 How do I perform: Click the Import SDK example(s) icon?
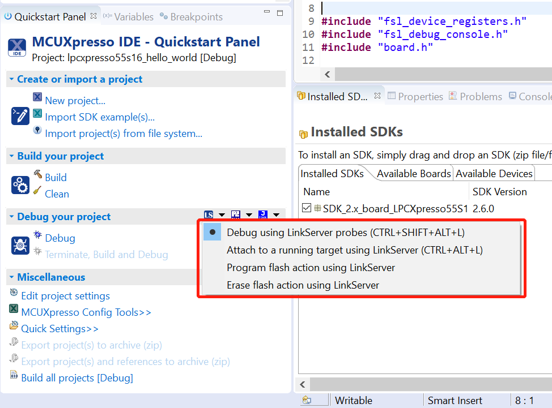coord(37,114)
